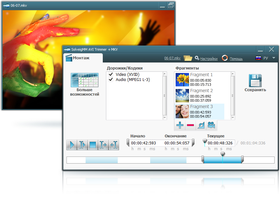Click the Сохранить floppy disk icon
The width and height of the screenshot is (280, 205).
255,80
